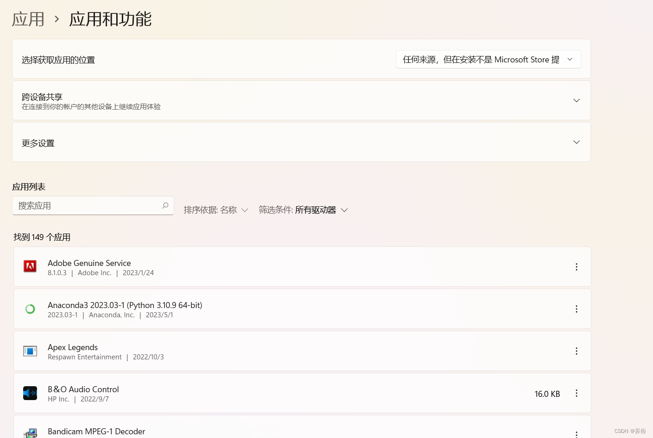Open the options menu for Apex Legends
The height and width of the screenshot is (438, 653).
click(576, 351)
